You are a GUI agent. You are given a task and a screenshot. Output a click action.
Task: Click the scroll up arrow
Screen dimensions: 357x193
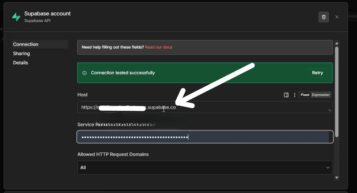[x=337, y=43]
